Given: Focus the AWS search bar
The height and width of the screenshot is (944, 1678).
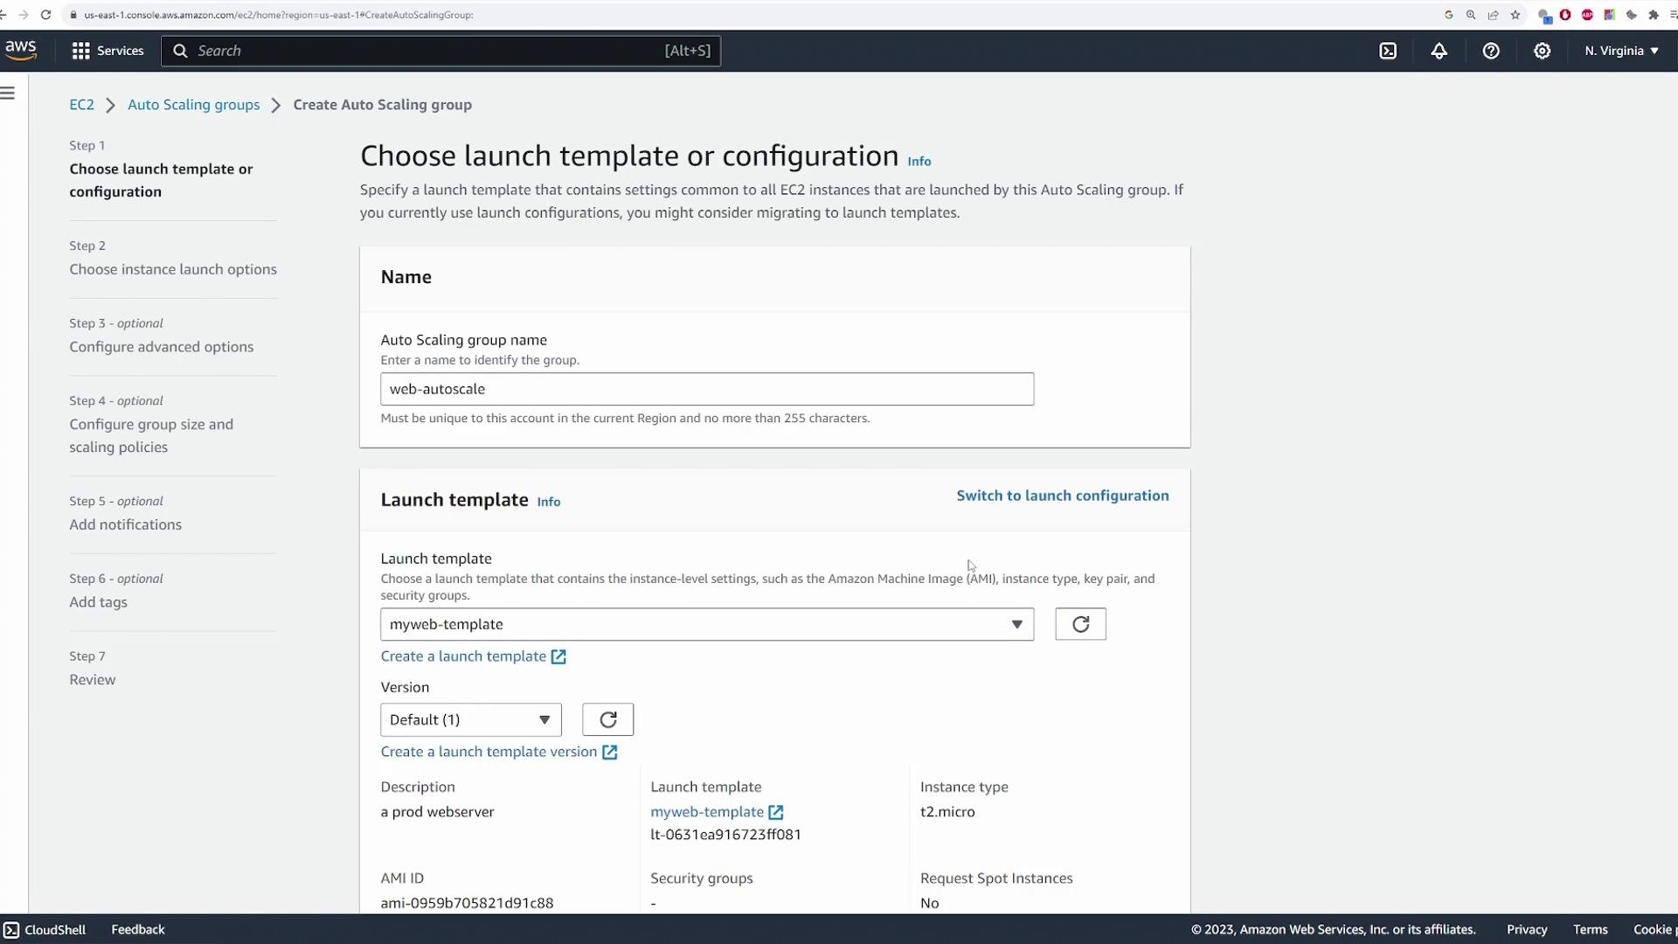Looking at the screenshot, I should point(428,51).
